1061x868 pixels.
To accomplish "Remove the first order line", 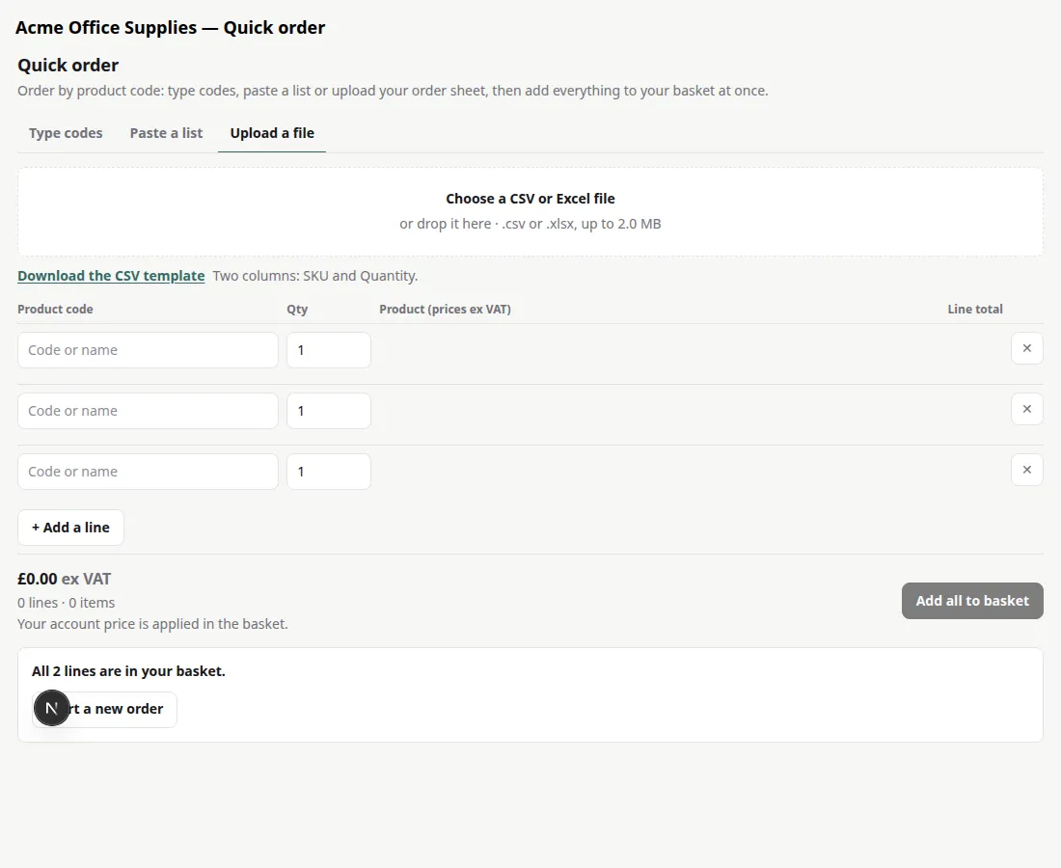I will click(1026, 348).
